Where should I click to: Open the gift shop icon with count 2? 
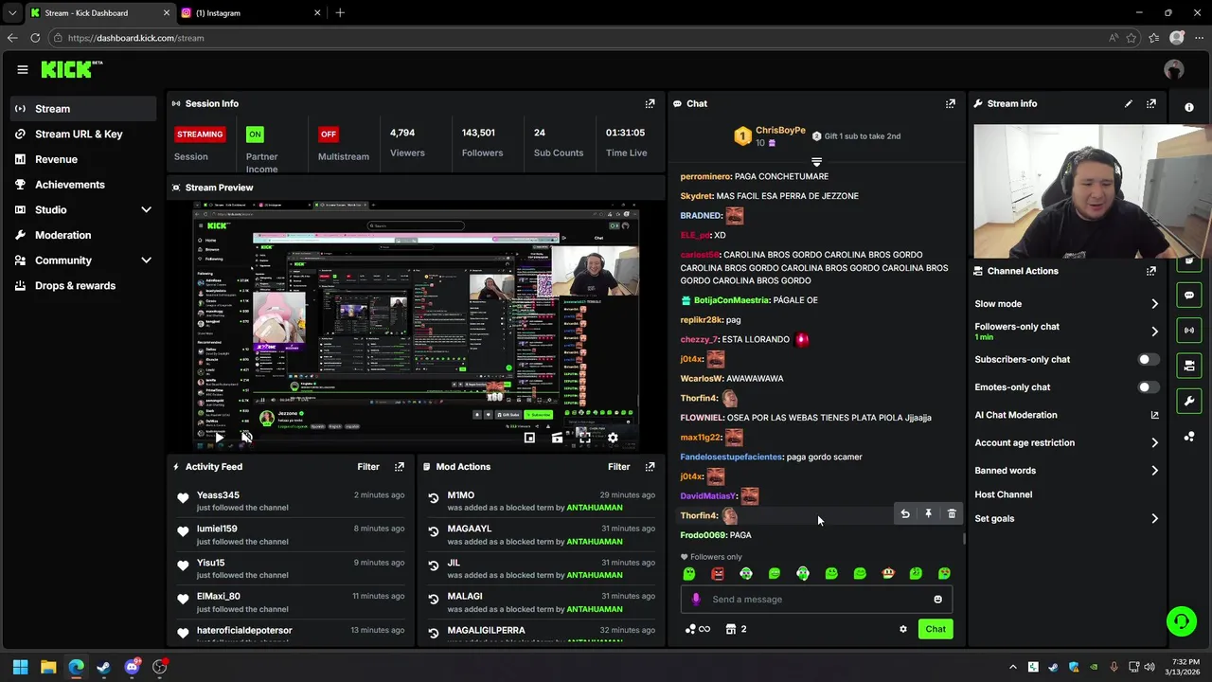click(x=736, y=629)
